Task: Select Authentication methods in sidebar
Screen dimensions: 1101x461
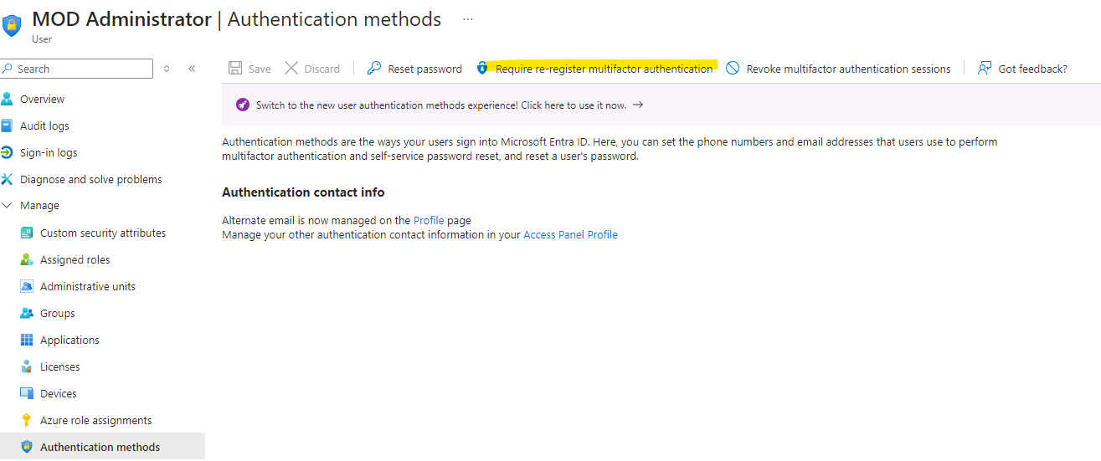Action: pyautogui.click(x=100, y=447)
